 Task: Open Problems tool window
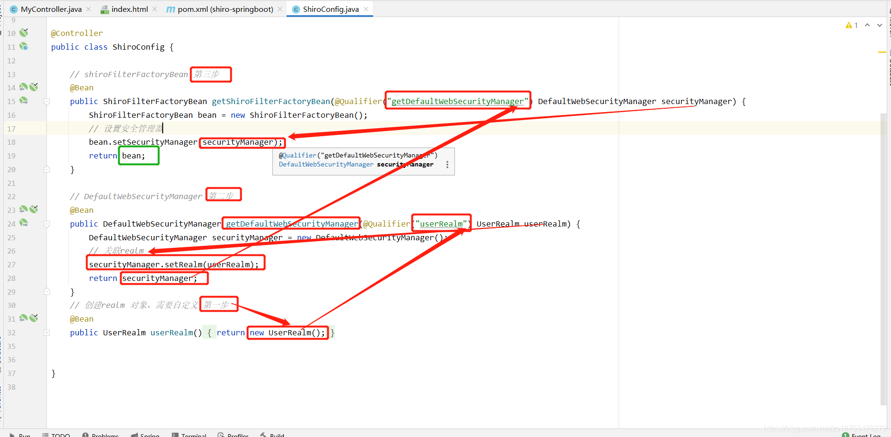[100, 435]
